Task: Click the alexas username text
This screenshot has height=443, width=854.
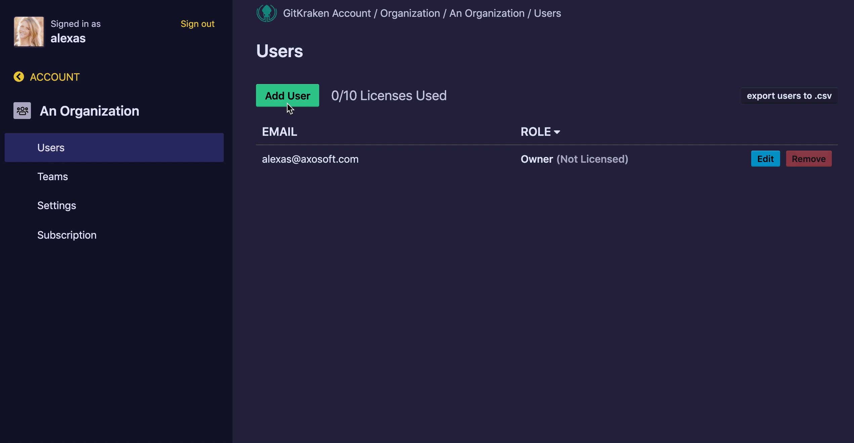Action: click(x=68, y=38)
